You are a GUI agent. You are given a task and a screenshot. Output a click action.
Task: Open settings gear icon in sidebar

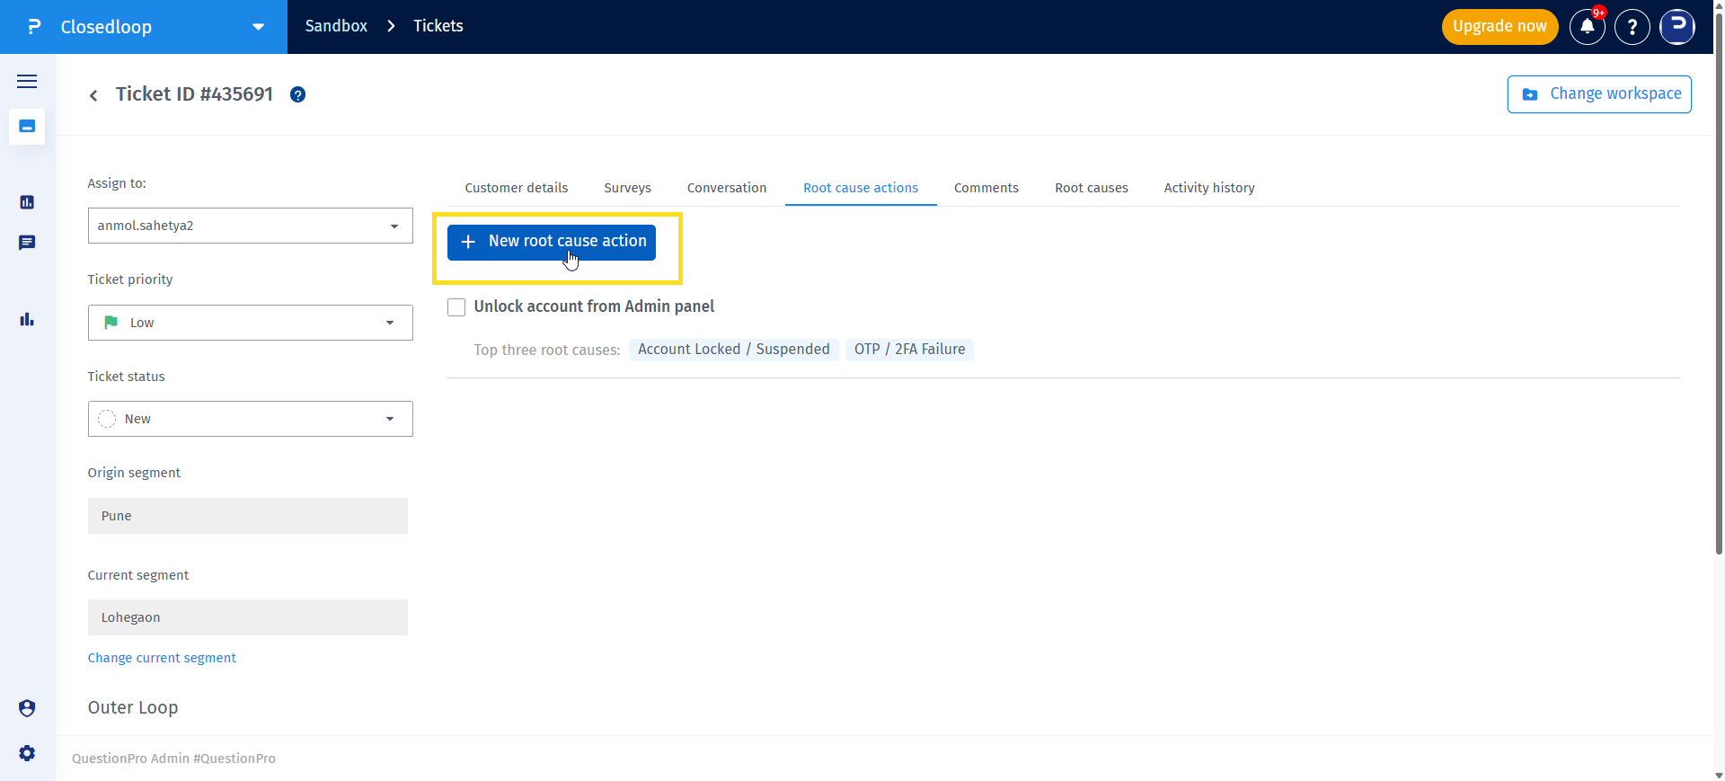coord(27,753)
